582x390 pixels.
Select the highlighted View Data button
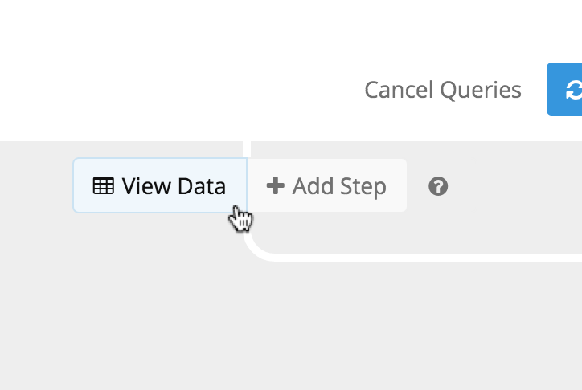coord(160,185)
